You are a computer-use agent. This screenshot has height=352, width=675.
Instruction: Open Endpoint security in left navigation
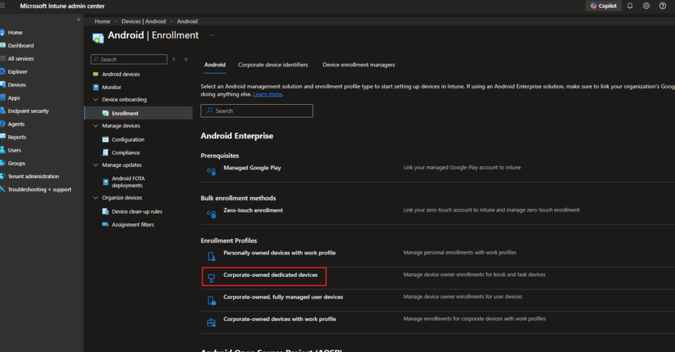tap(28, 111)
